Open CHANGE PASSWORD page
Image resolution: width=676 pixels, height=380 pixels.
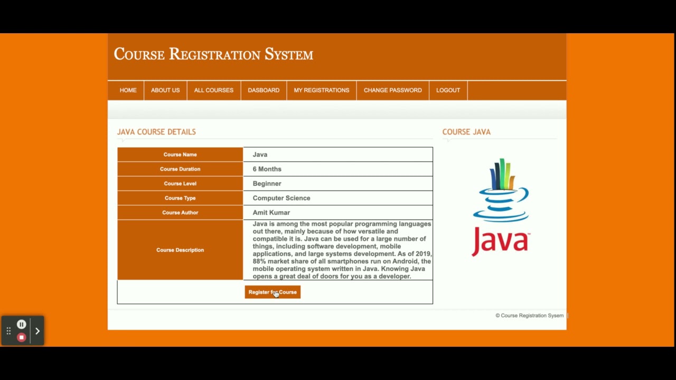tap(392, 90)
